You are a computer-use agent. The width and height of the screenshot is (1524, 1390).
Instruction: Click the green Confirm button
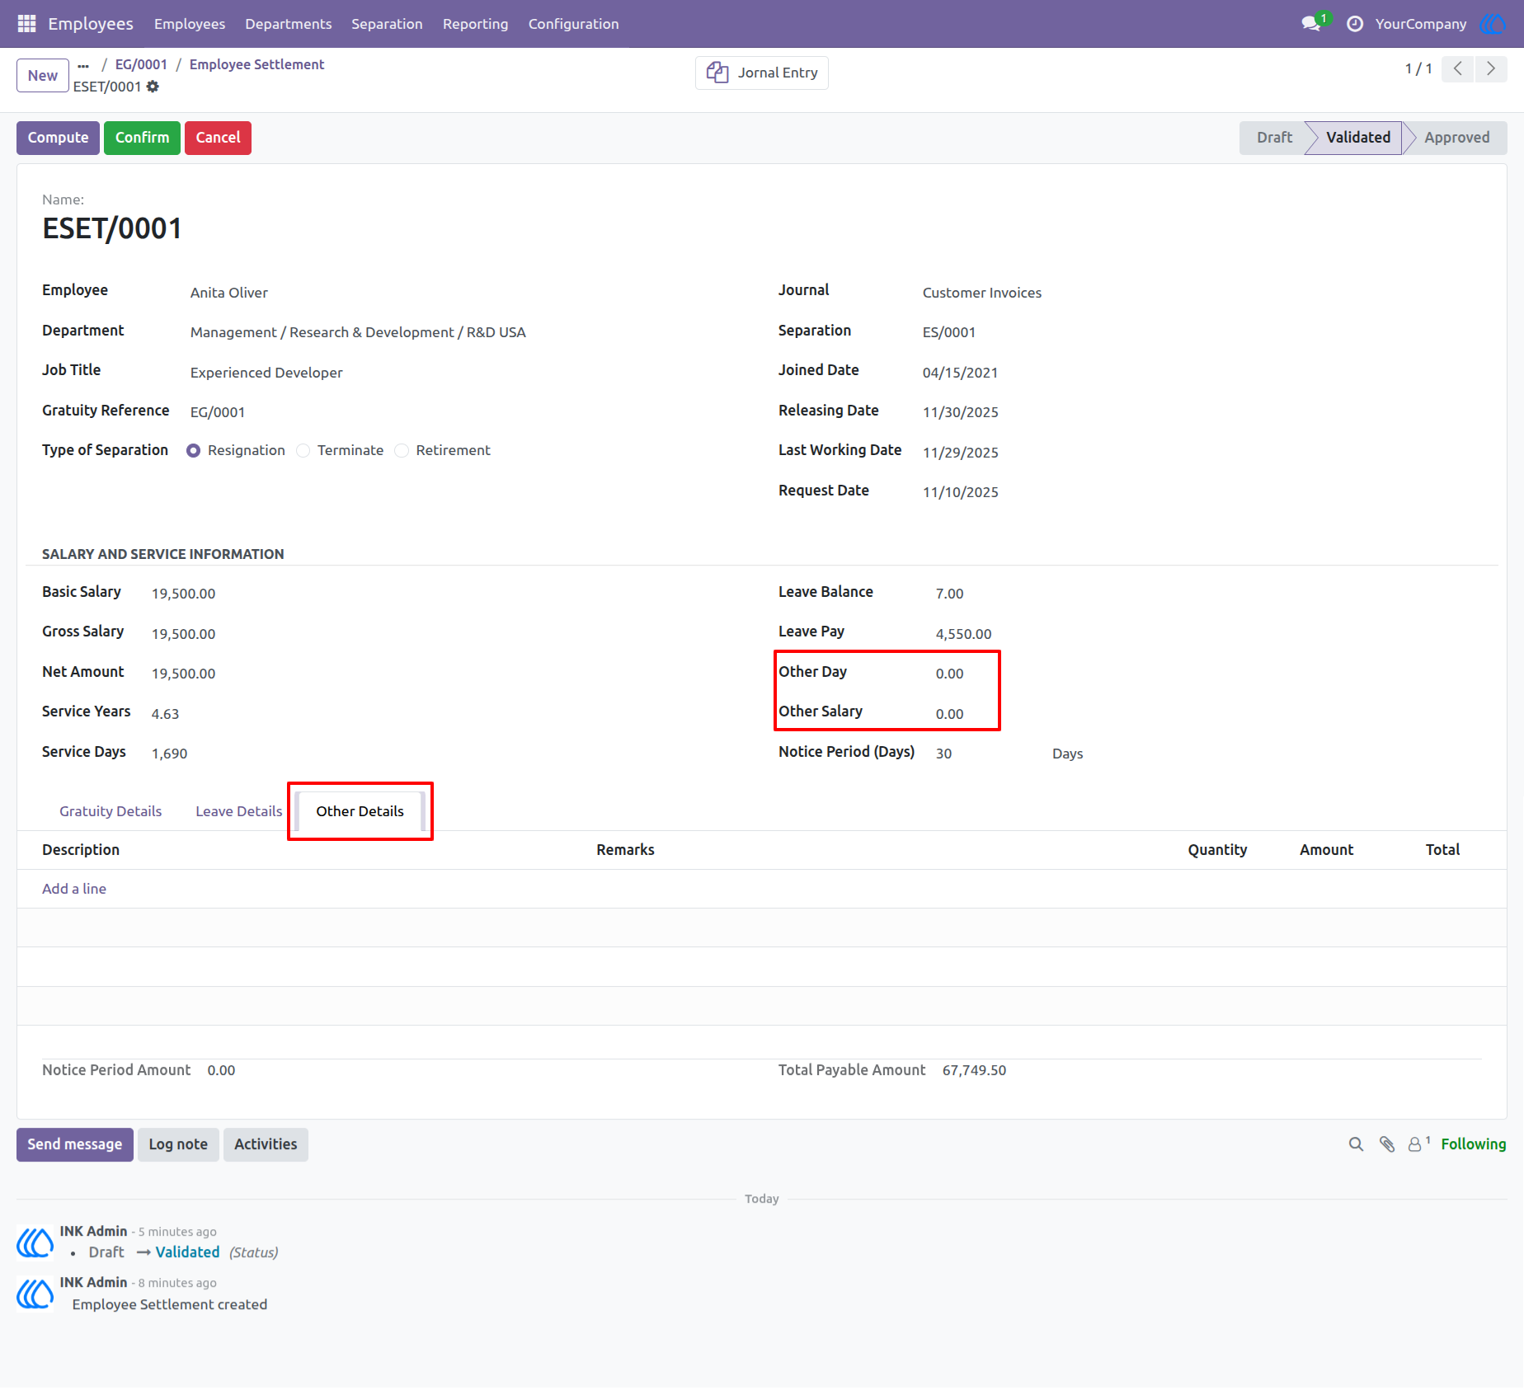coord(142,138)
